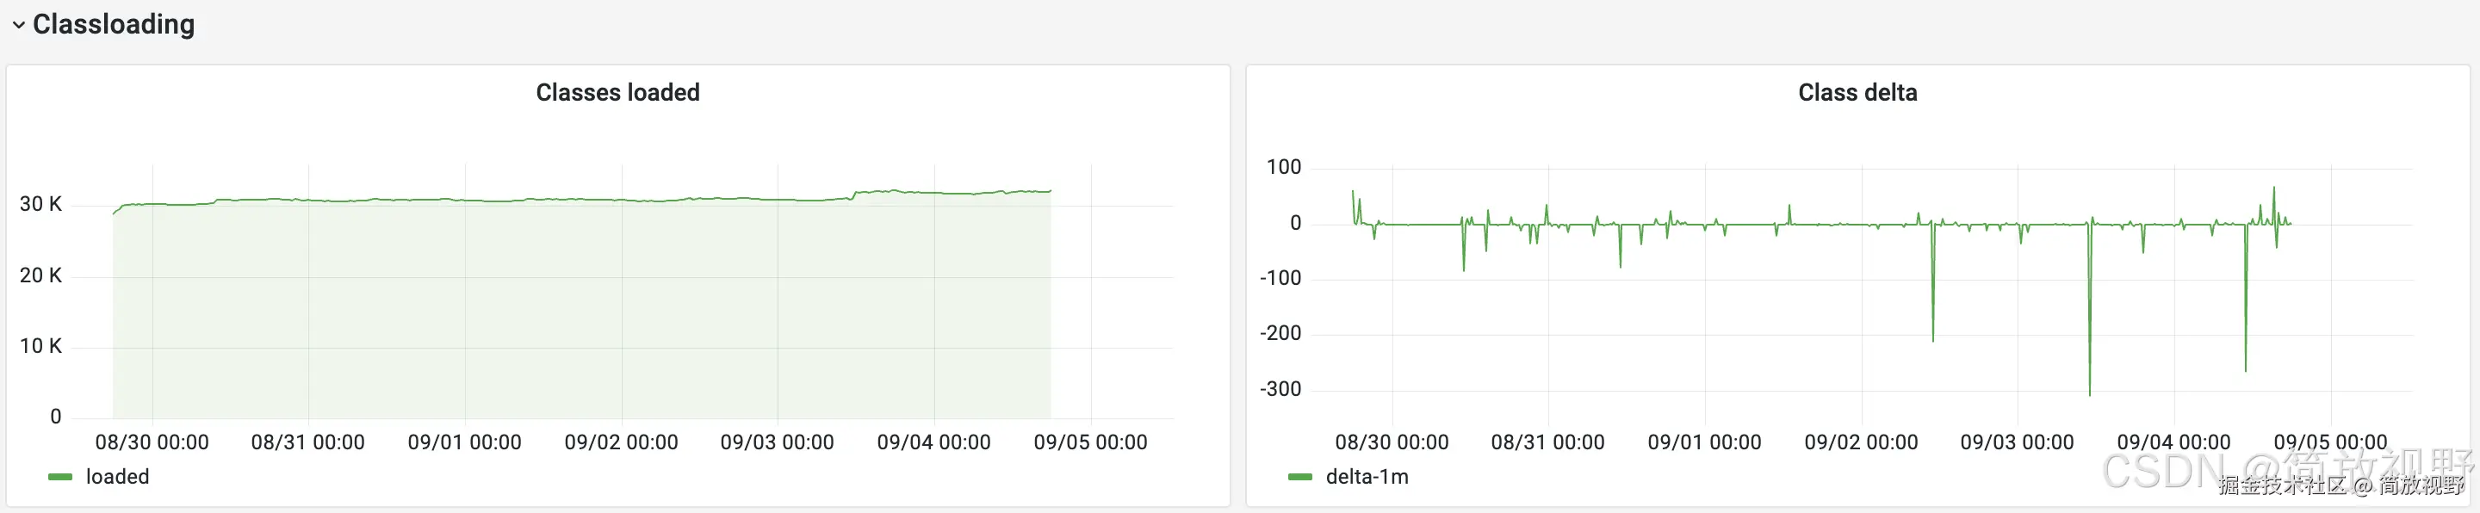The height and width of the screenshot is (513, 2480).
Task: Click the 09/03 00:00 tick on Classes loaded
Action: coord(777,442)
